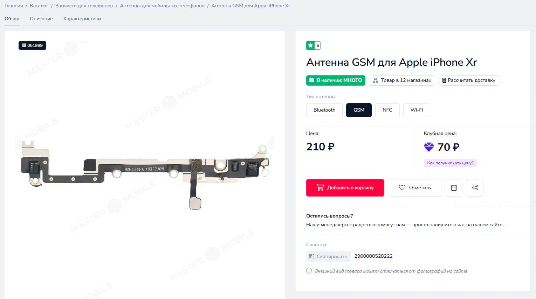Click the compare icon next to Отметить
Screen dimensions: 536x299
pyautogui.click(x=454, y=188)
